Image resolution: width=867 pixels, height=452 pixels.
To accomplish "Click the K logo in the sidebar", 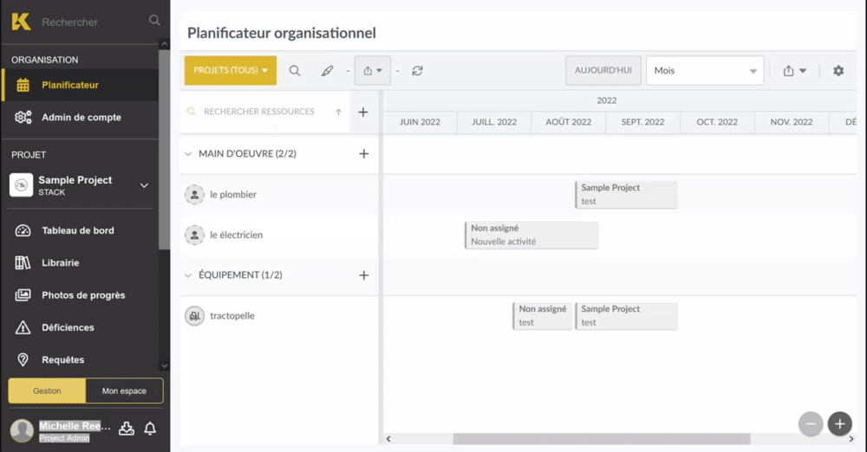I will pyautogui.click(x=21, y=22).
